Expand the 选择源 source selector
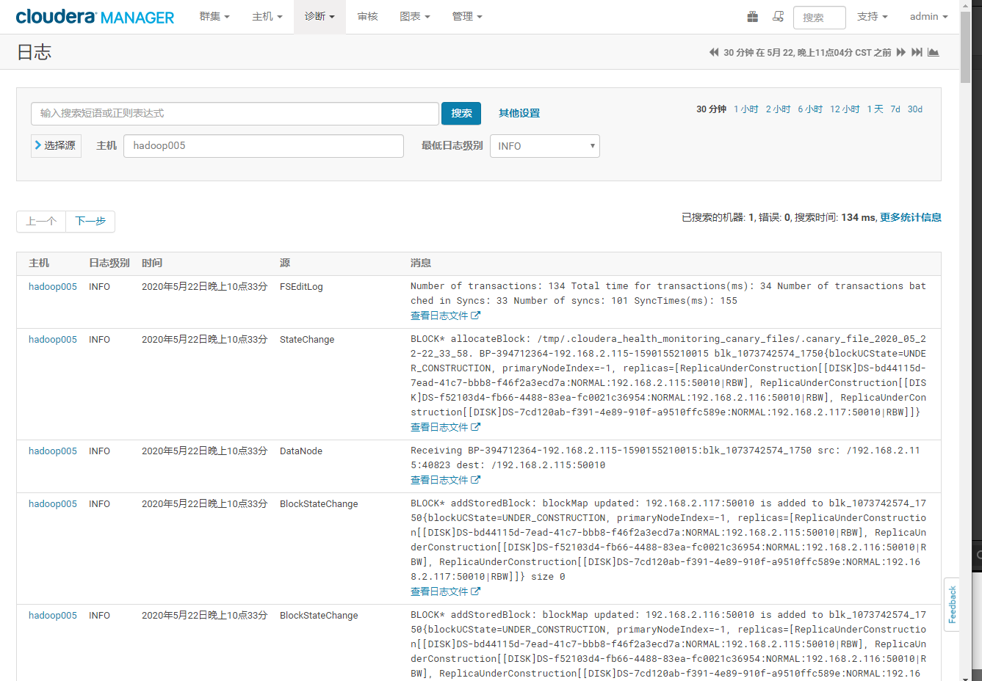This screenshot has width=982, height=681. tap(56, 145)
